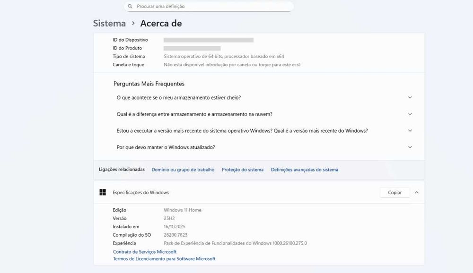Viewport: 473px width, 273px height.
Task: Open 'Contrato de Serviços Microsoft' link
Action: (144, 252)
